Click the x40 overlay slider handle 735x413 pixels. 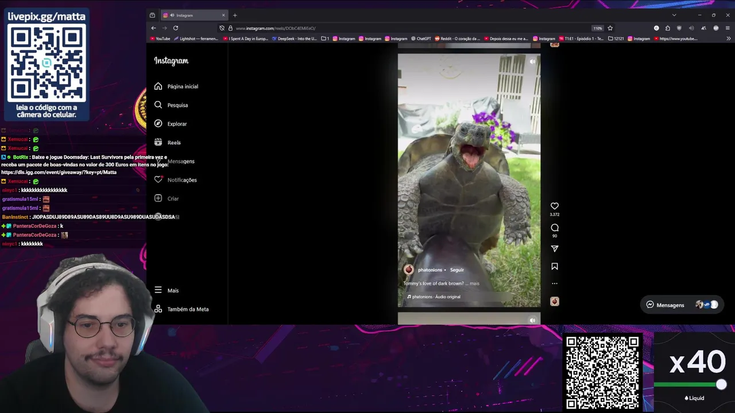[x=721, y=385]
